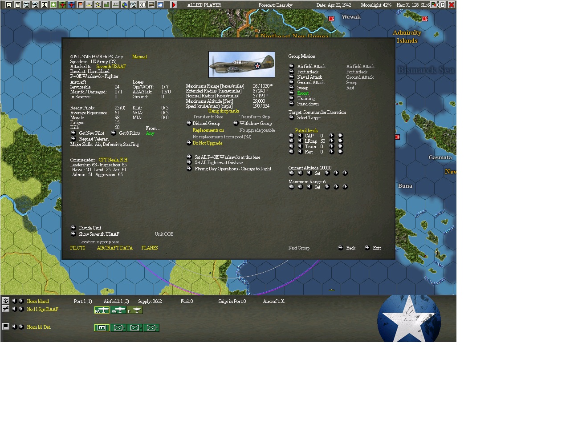Click the yellow 'No.11 Sqn RAAF' unit name
Image resolution: width=570 pixels, height=427 pixels.
[x=42, y=309]
